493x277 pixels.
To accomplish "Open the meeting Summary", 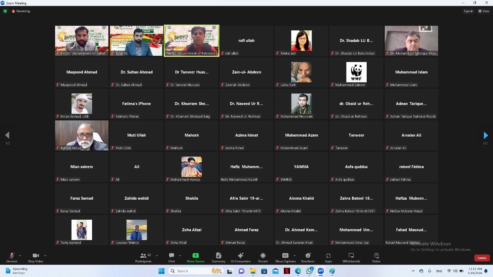I will click(x=218, y=257).
